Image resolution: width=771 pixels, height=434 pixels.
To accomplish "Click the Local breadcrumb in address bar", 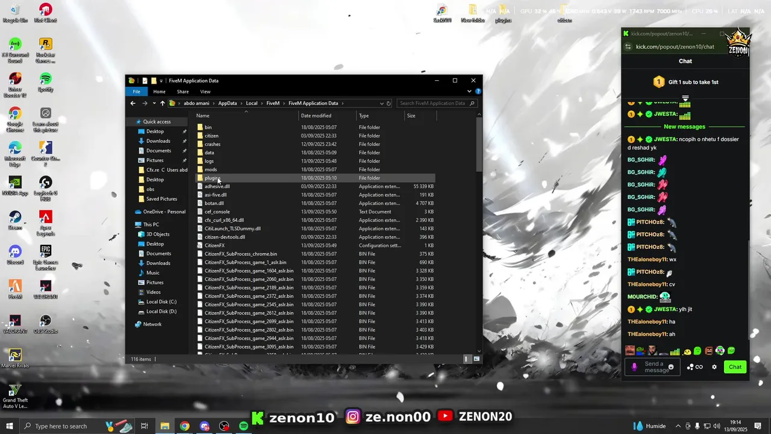I will click(x=251, y=103).
